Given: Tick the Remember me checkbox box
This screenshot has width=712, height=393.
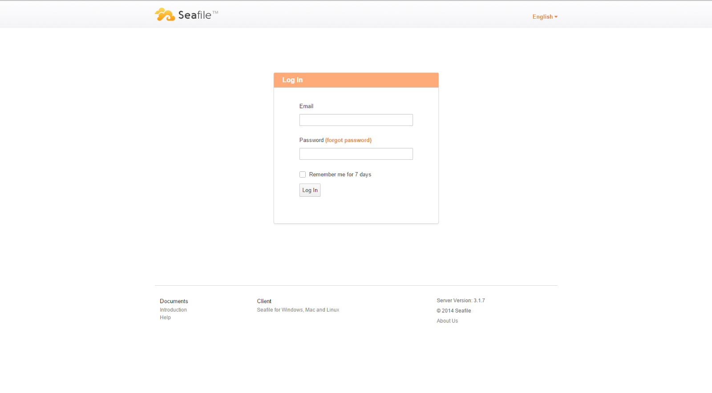Looking at the screenshot, I should [303, 174].
